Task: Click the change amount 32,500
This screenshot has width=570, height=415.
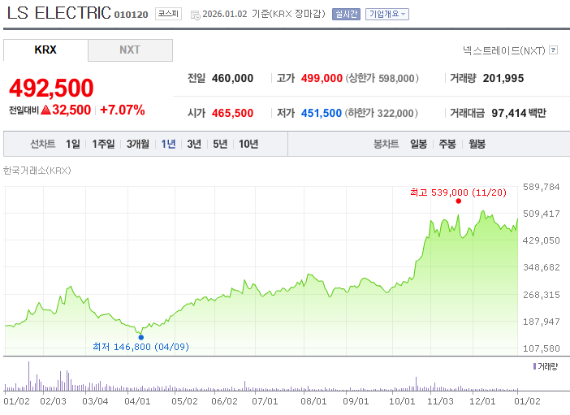Action: point(71,110)
